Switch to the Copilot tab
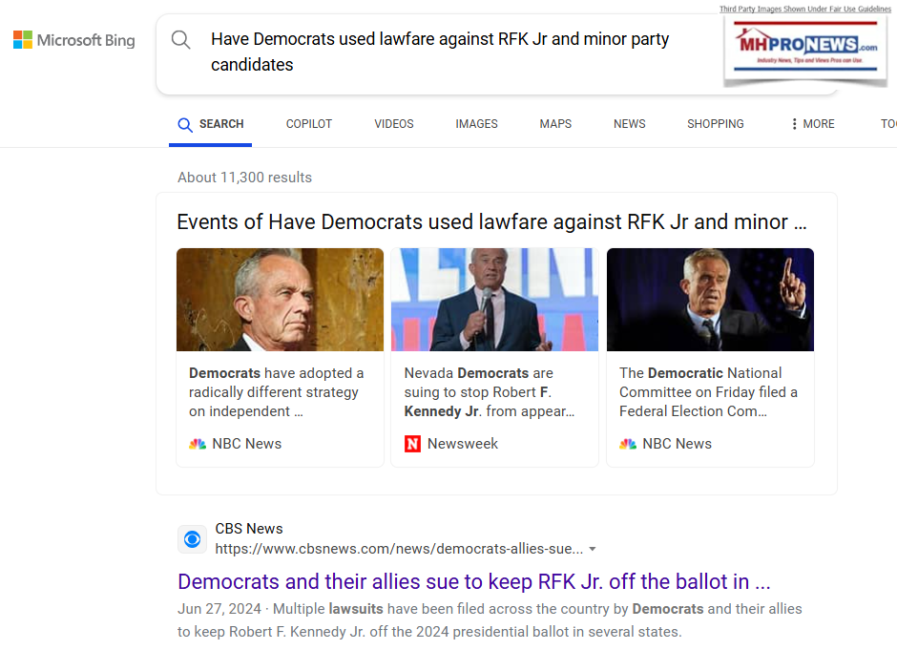Viewport: 897px width, 650px height. pyautogui.click(x=309, y=124)
